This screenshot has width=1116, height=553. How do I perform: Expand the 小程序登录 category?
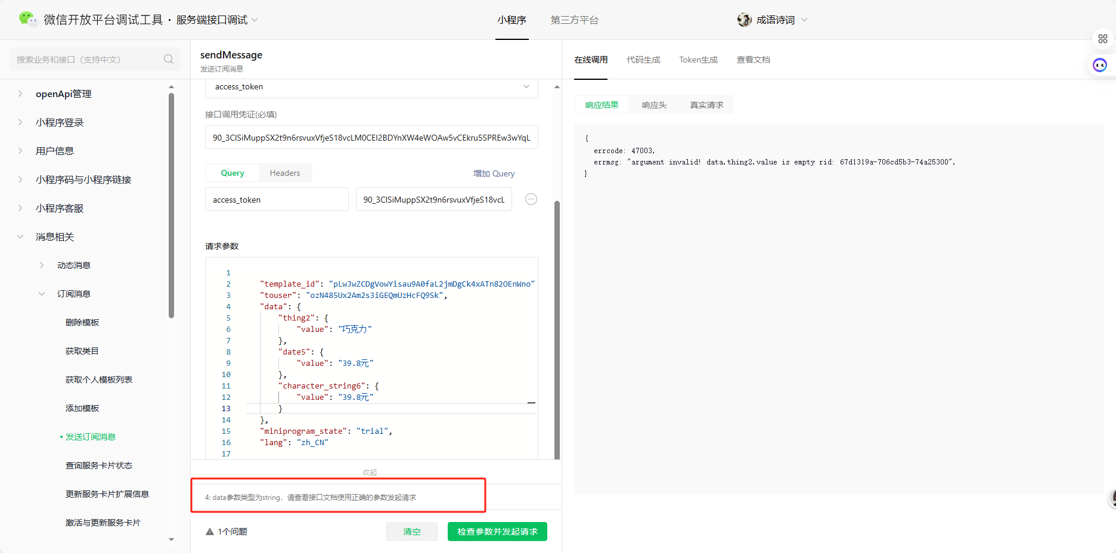tap(20, 122)
